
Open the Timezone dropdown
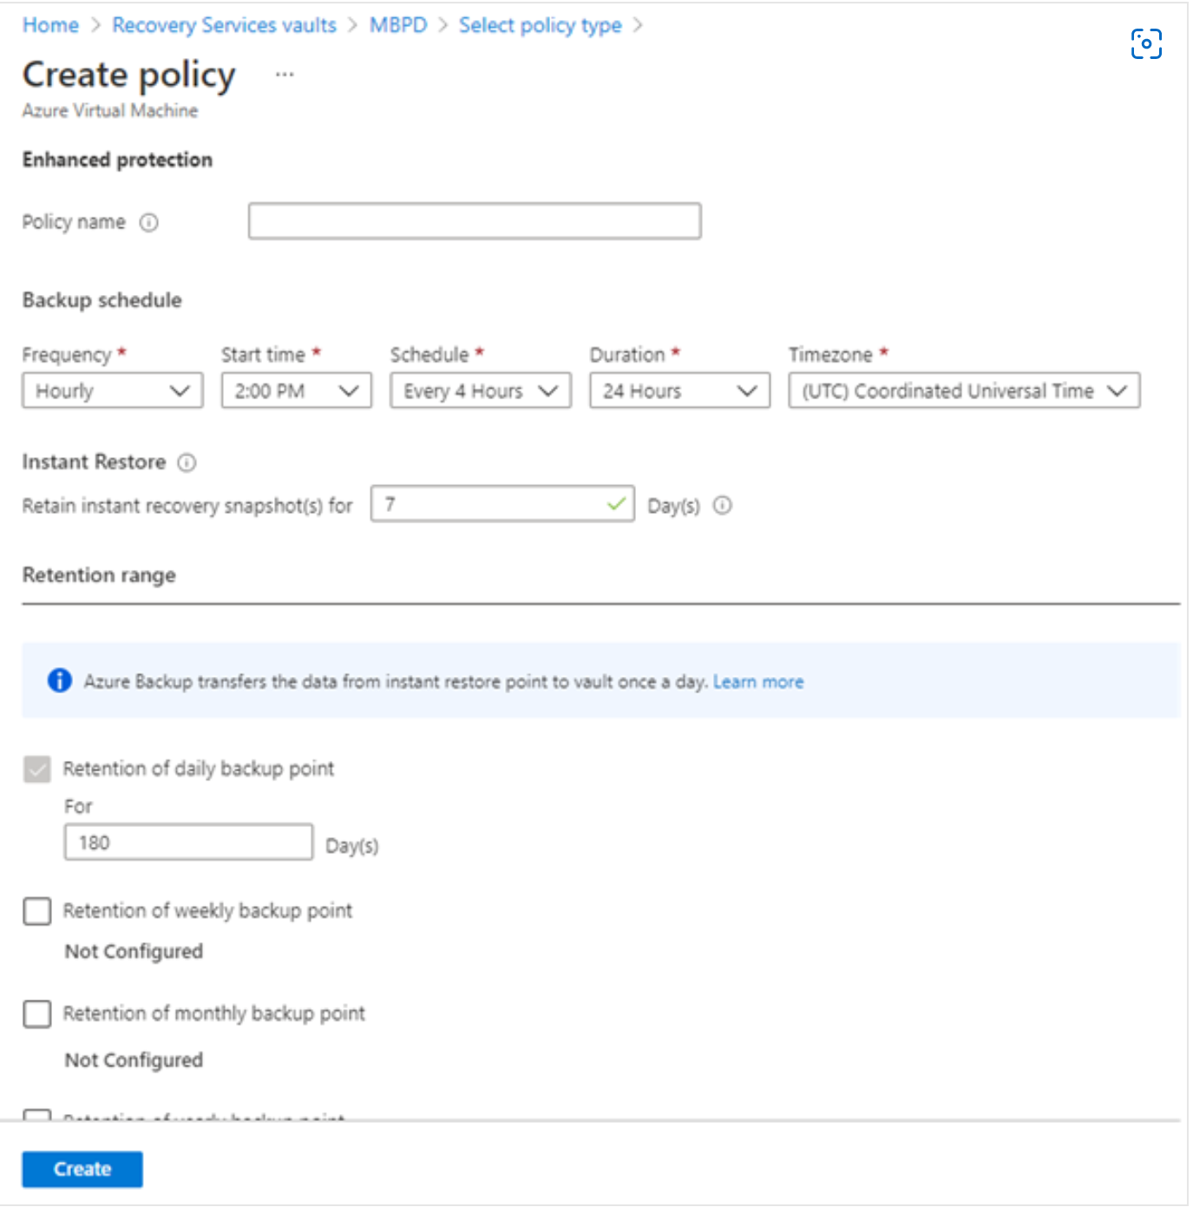click(965, 390)
